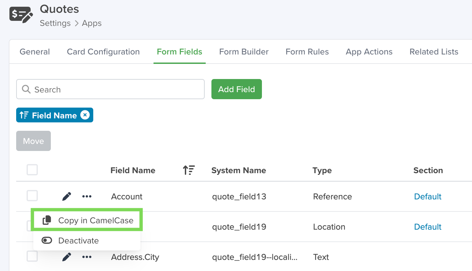Click the quote_field19--locali... system name cell
Screen dimensions: 472x271
pos(255,257)
